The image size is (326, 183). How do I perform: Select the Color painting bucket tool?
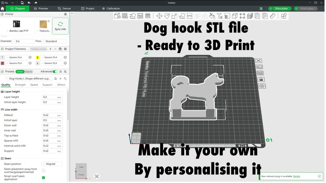(212, 16)
